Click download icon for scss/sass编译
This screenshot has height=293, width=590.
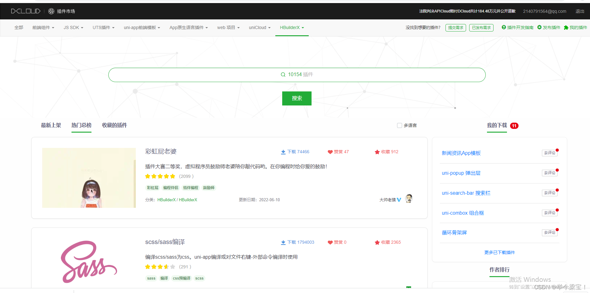pyautogui.click(x=283, y=242)
